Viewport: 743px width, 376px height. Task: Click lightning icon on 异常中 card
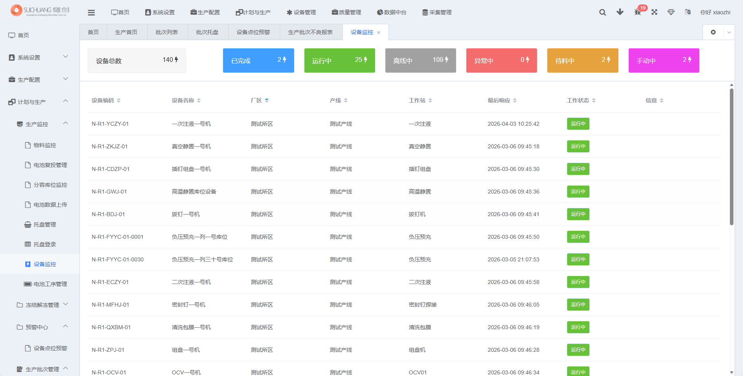click(527, 60)
